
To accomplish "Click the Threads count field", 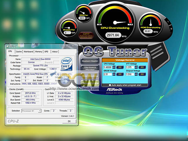I will pos(70,111).
